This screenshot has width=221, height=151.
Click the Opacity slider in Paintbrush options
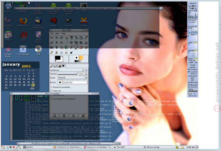68,74
